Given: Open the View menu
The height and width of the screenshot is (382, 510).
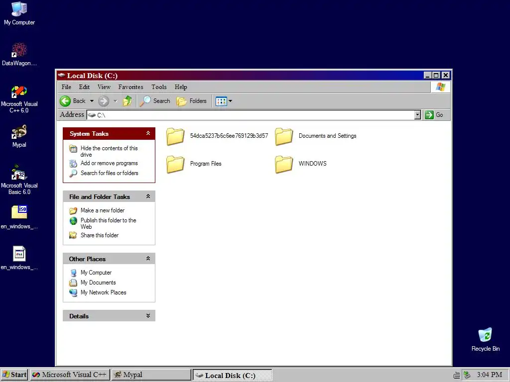Looking at the screenshot, I should pyautogui.click(x=104, y=87).
